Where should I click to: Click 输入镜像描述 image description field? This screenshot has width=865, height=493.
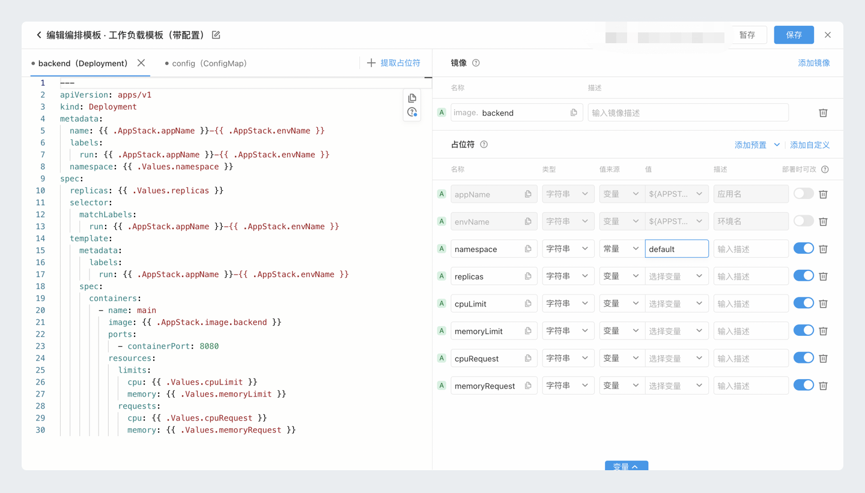click(688, 113)
